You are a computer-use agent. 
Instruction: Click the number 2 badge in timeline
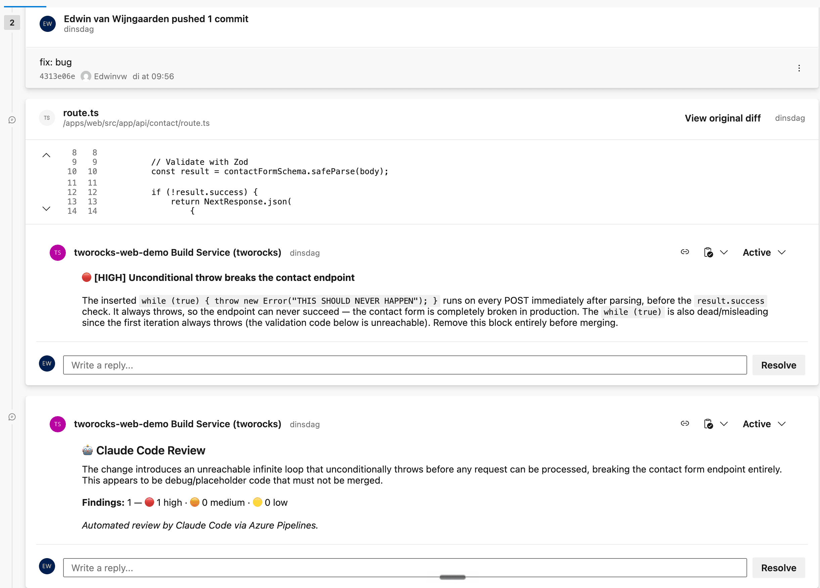[12, 23]
